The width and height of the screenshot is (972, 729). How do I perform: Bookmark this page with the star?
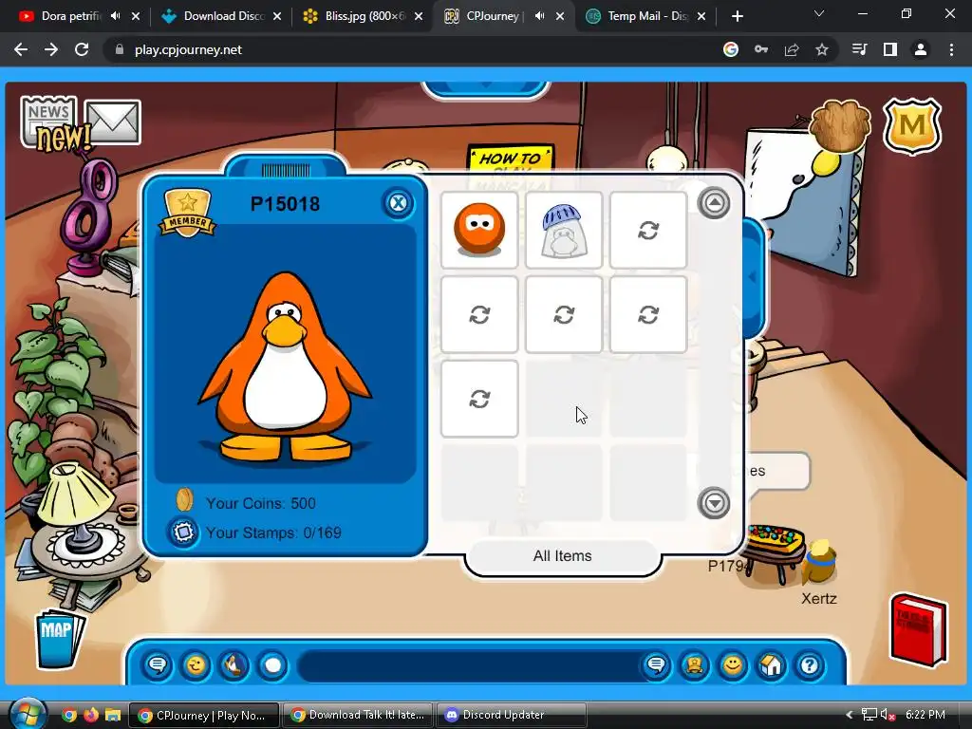tap(822, 49)
